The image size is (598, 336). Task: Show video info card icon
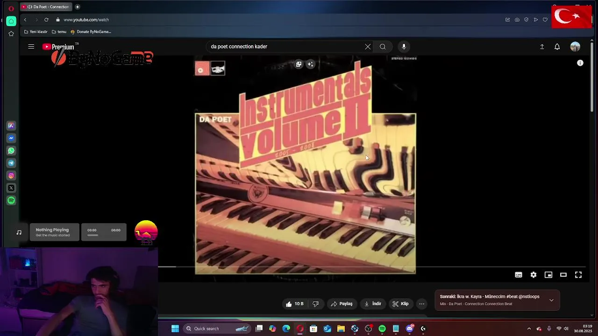(x=580, y=63)
